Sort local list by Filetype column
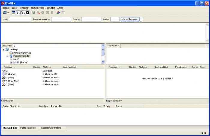The width and height of the screenshot is (210, 136). point(51,67)
